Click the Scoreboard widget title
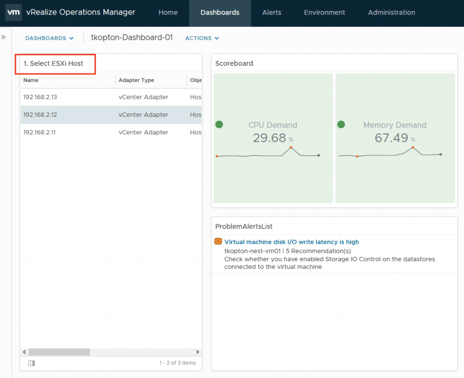 (x=234, y=63)
